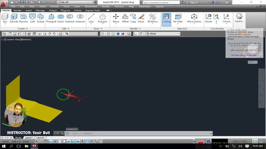The width and height of the screenshot is (266, 149).
Task: Start the Polygon drawing tool
Action: 103,18
